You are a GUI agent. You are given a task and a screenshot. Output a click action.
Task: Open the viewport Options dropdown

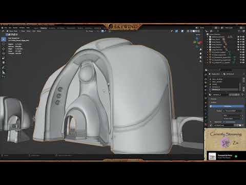(198, 34)
